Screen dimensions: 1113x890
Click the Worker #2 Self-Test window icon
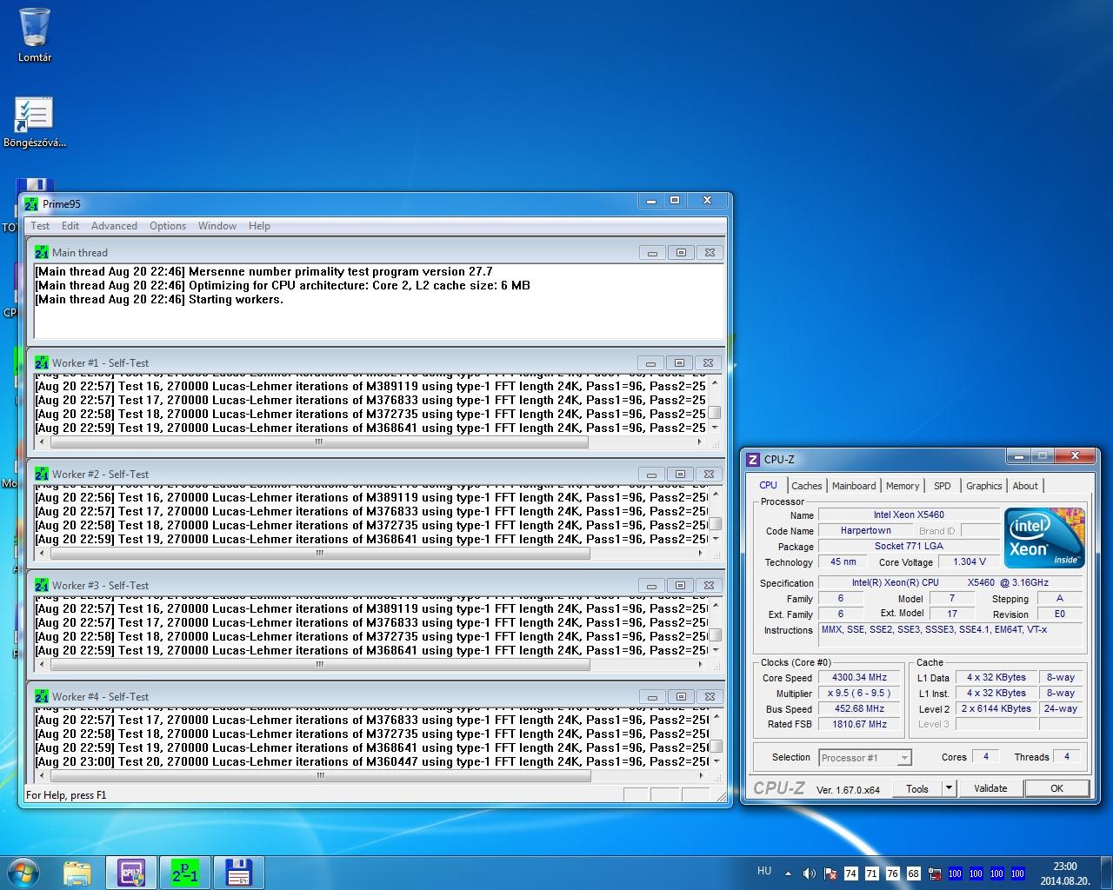pyautogui.click(x=42, y=474)
